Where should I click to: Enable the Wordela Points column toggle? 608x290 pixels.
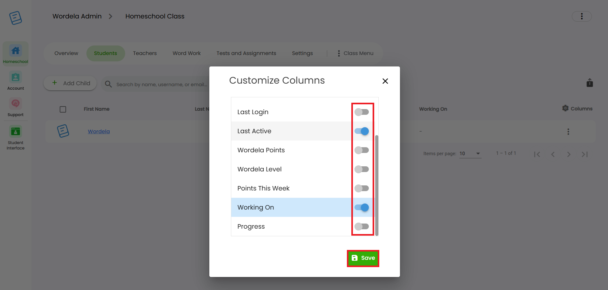point(362,150)
